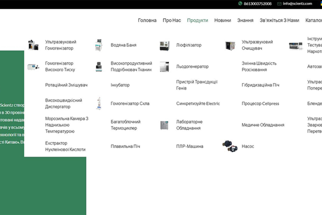
Task: Click the info@scientz.com email link
Action: click(x=297, y=4)
